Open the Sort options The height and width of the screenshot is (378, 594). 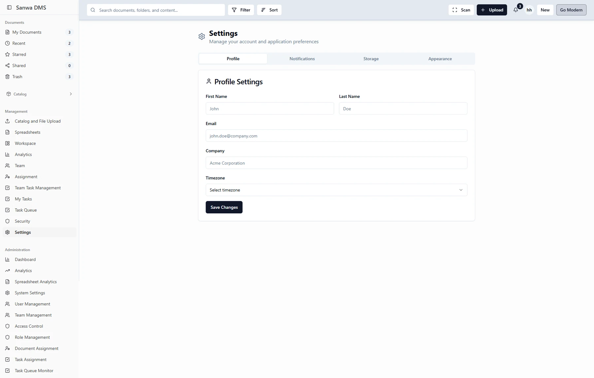(269, 10)
